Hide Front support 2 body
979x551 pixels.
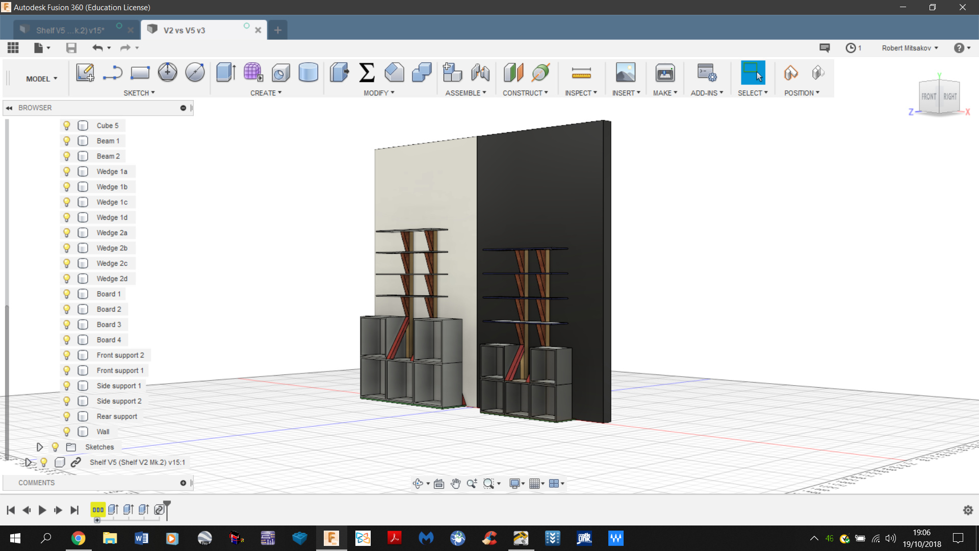(x=67, y=355)
